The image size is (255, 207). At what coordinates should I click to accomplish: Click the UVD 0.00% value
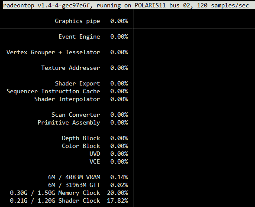click(119, 154)
